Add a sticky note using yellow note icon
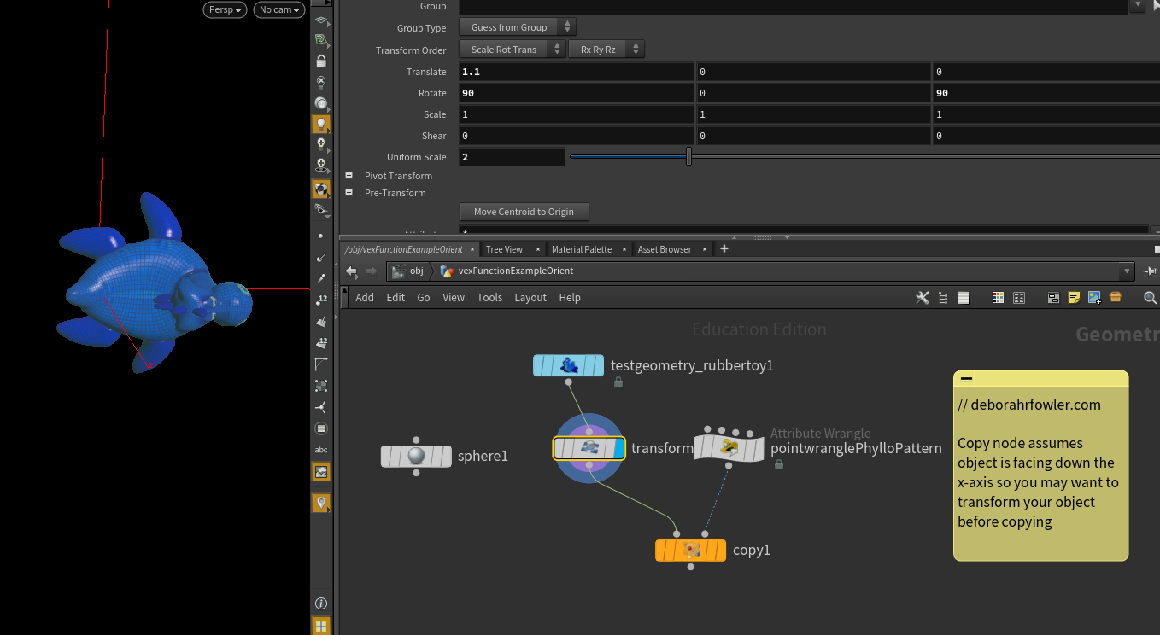The height and width of the screenshot is (635, 1160). pyautogui.click(x=1074, y=298)
